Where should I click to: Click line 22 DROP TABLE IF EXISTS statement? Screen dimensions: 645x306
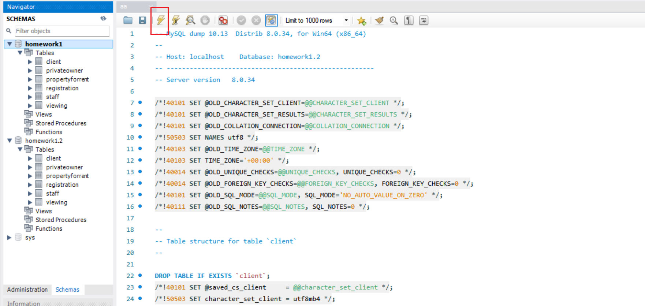point(212,276)
